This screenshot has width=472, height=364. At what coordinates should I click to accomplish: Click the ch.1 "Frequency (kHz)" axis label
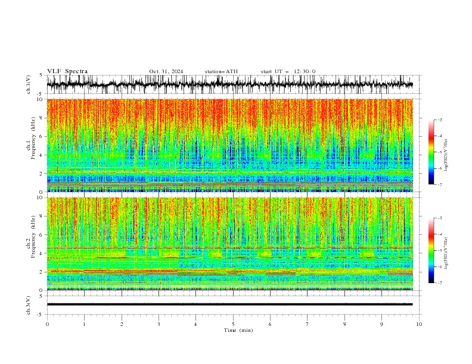(33, 139)
